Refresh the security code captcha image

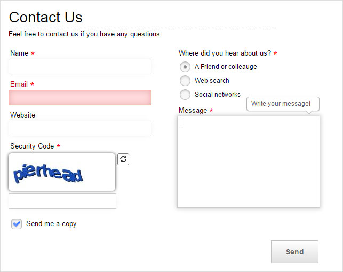tap(123, 159)
